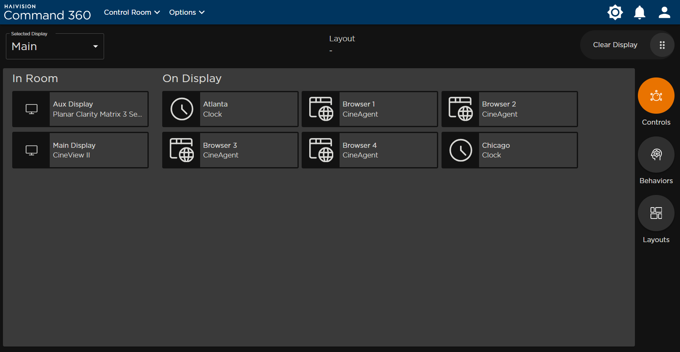Click the Aux Display monitor icon
The height and width of the screenshot is (352, 680).
32,109
